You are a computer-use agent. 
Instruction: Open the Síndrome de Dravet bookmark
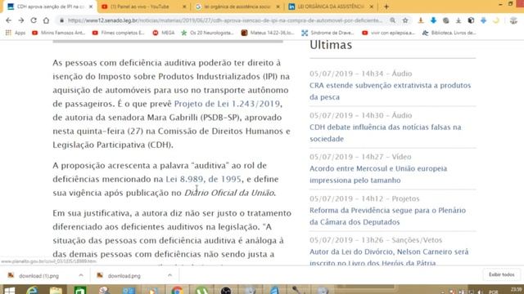click(328, 33)
